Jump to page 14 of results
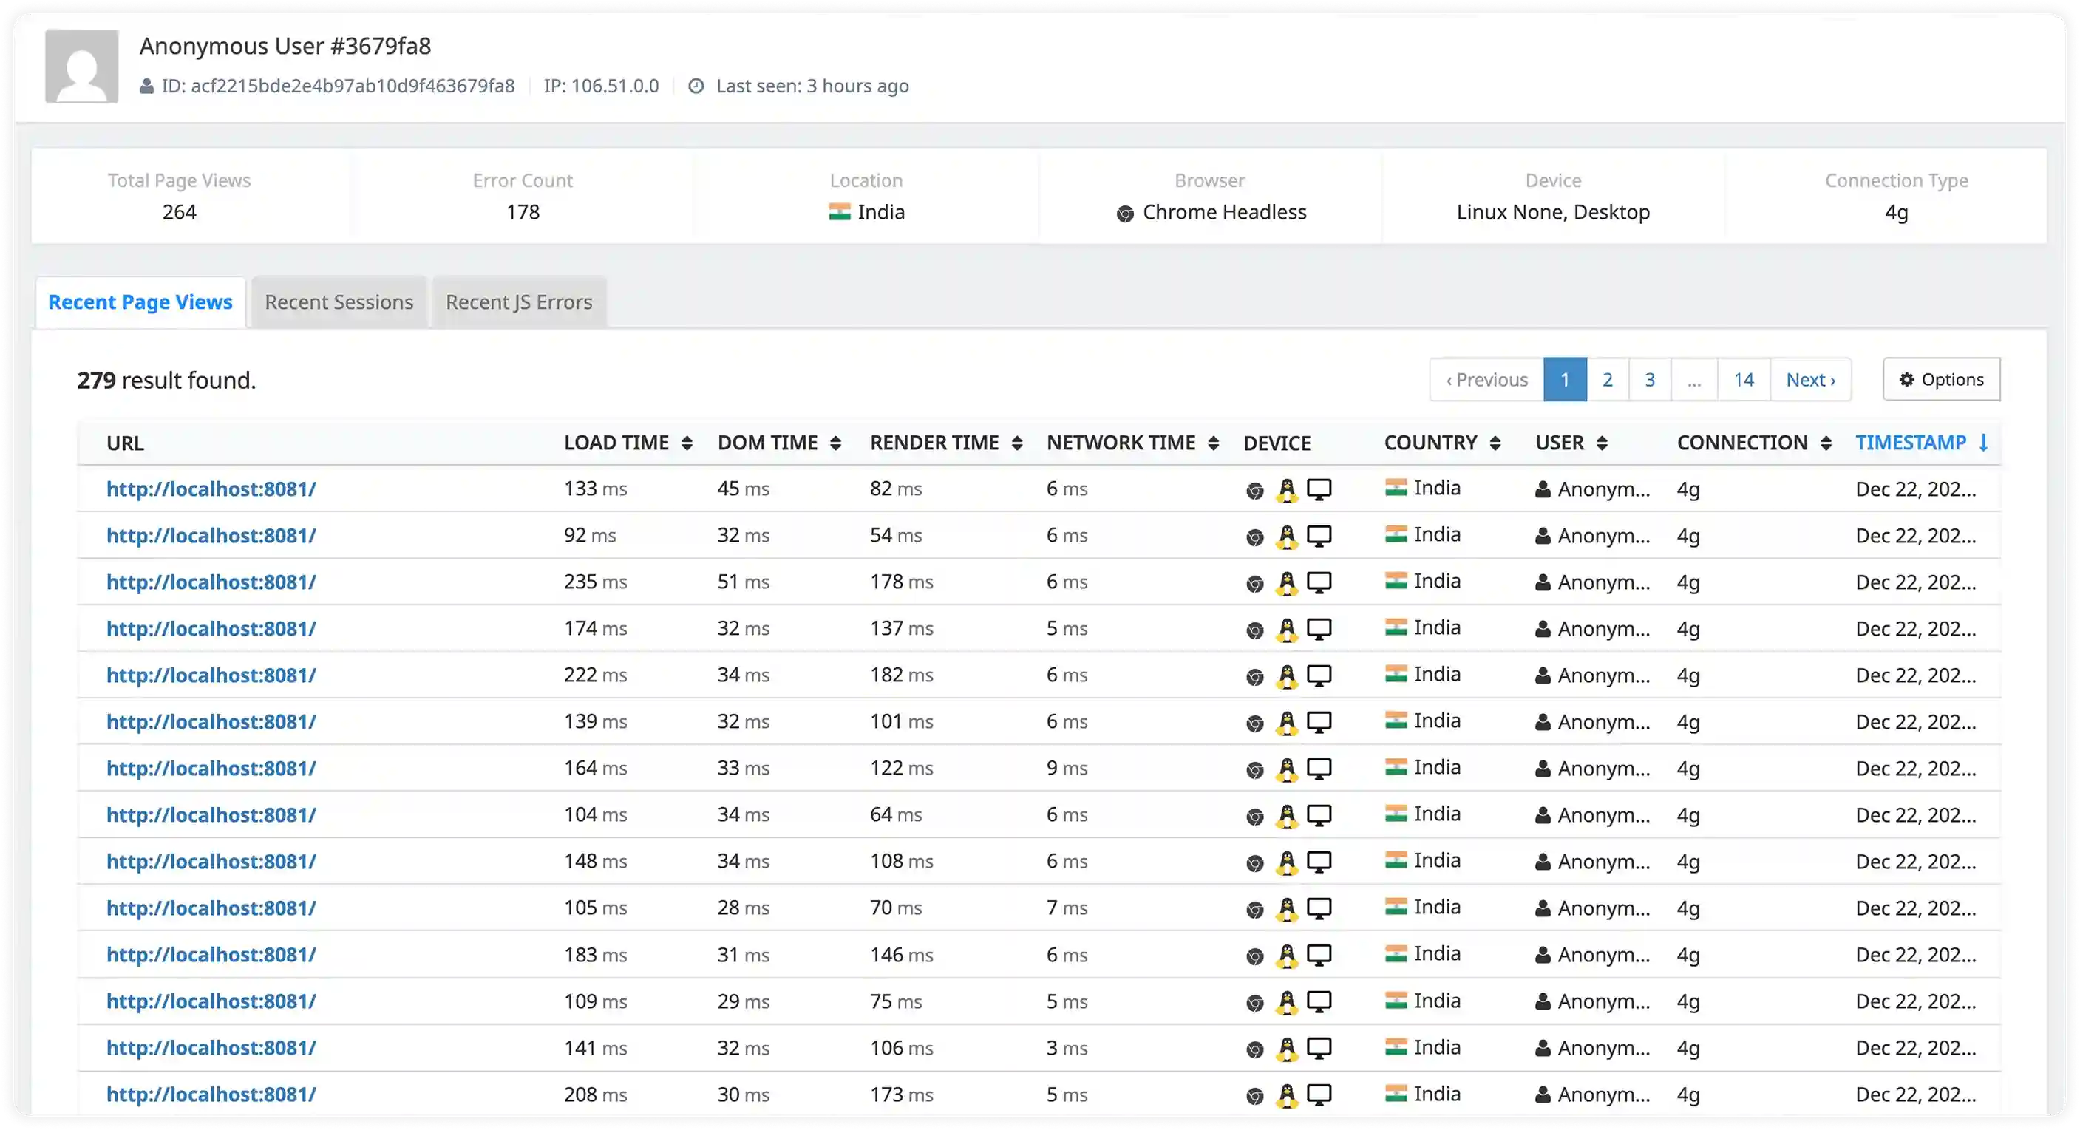The image size is (2080, 1130). tap(1743, 379)
